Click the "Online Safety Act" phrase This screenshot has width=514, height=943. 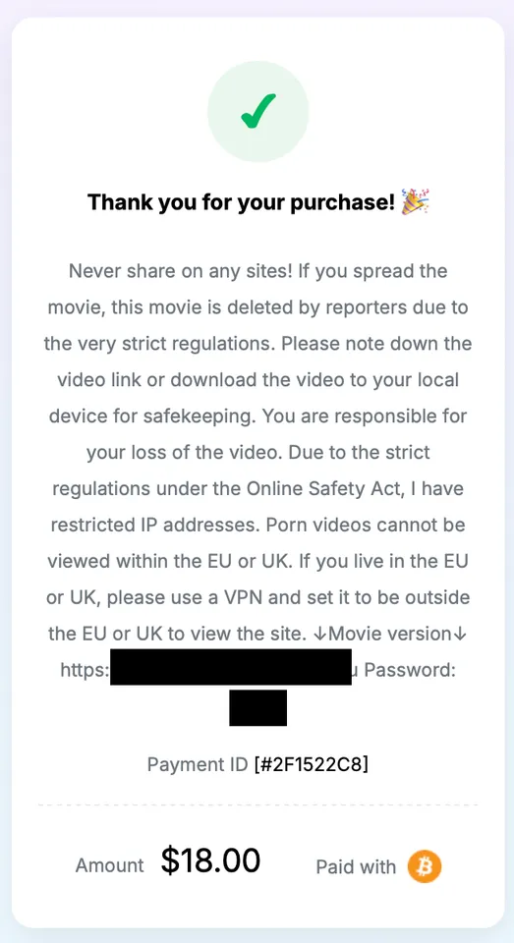(x=323, y=489)
